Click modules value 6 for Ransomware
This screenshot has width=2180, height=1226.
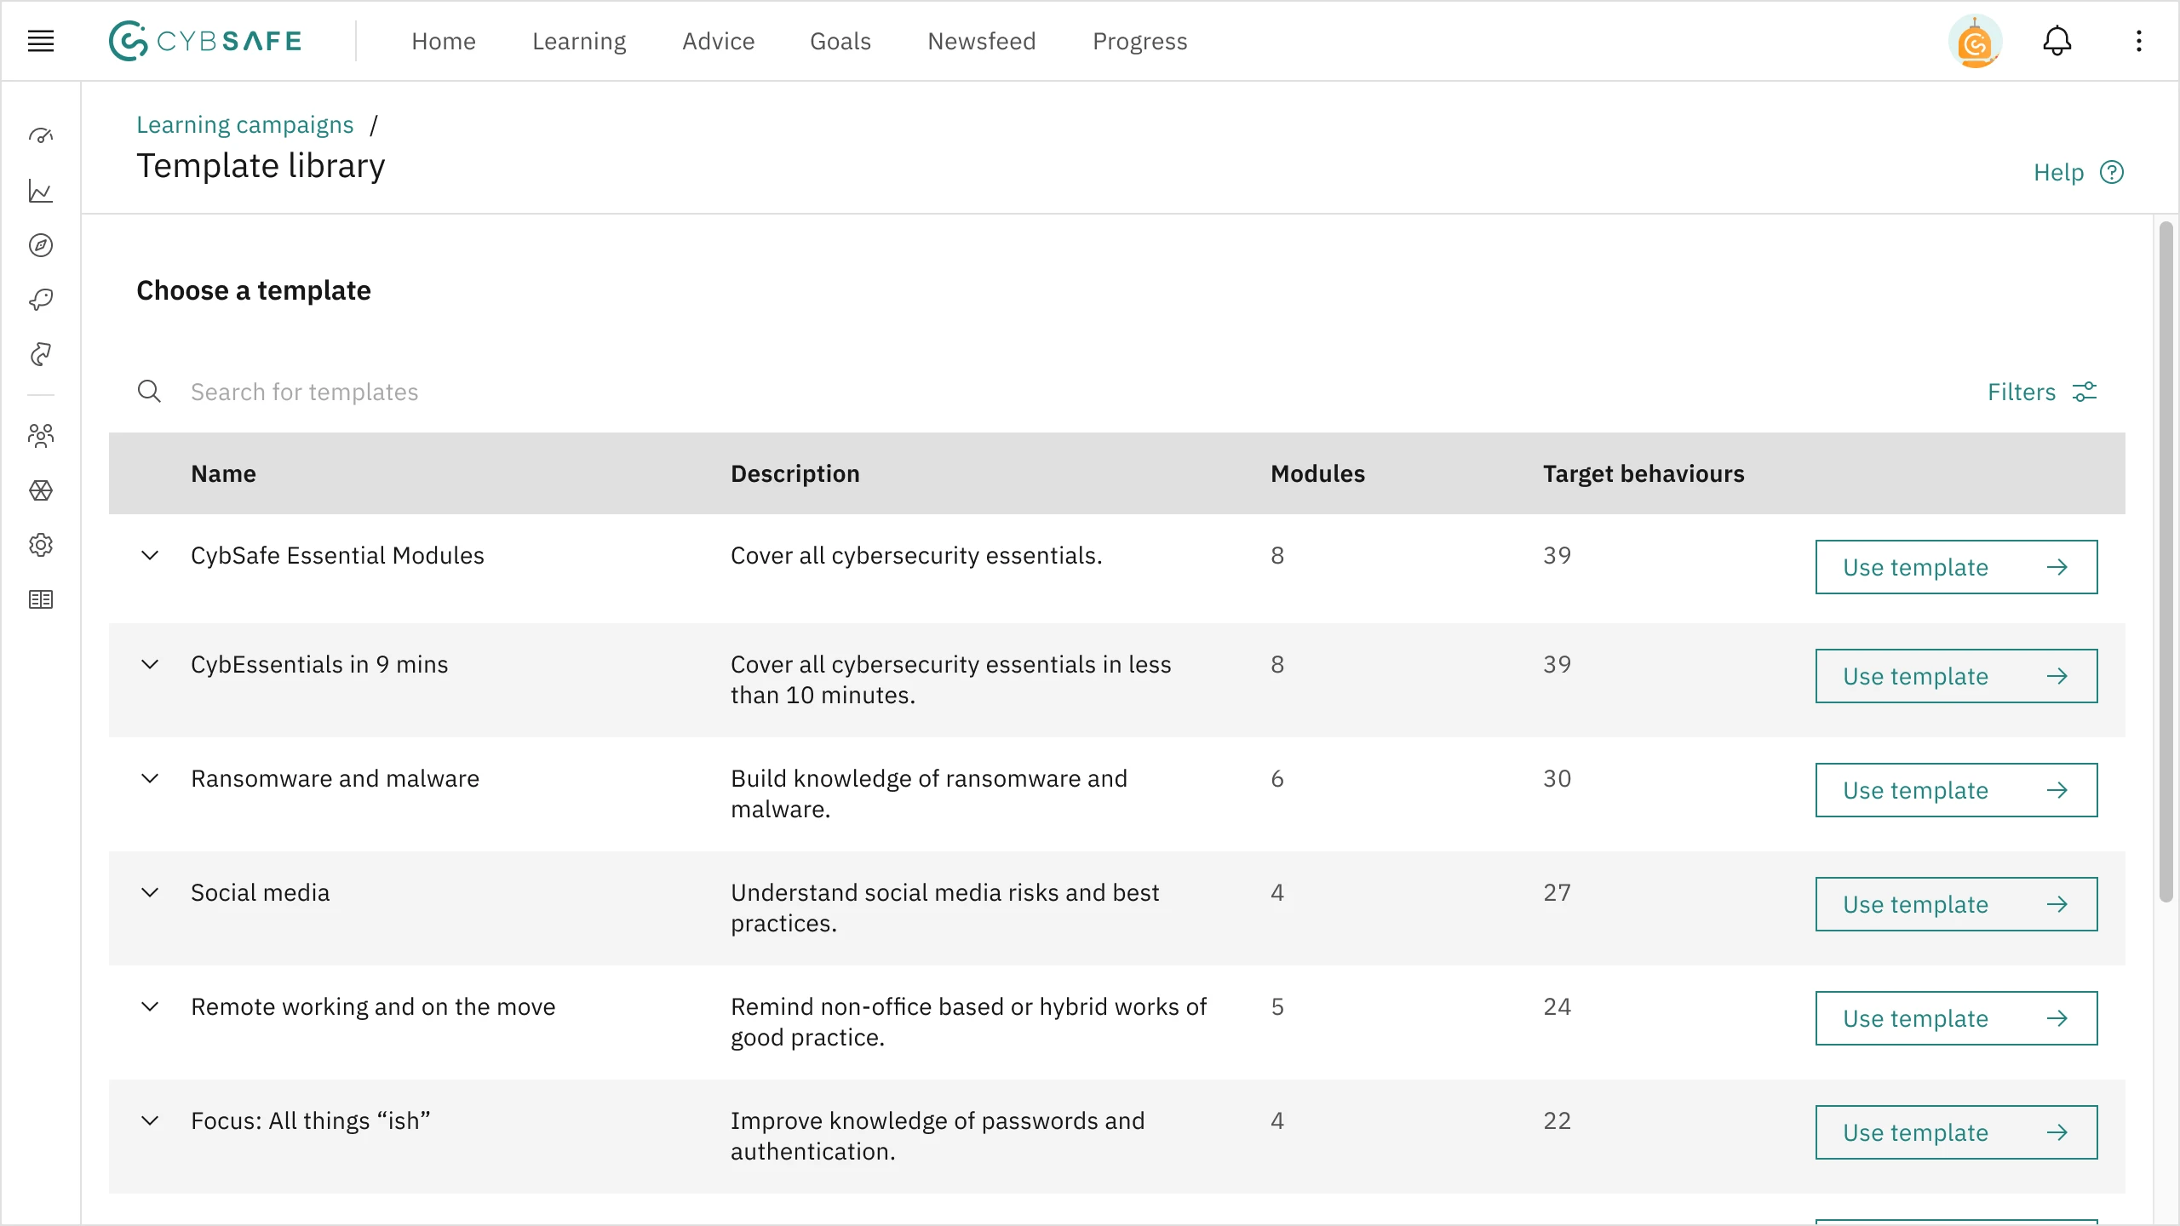(x=1276, y=779)
